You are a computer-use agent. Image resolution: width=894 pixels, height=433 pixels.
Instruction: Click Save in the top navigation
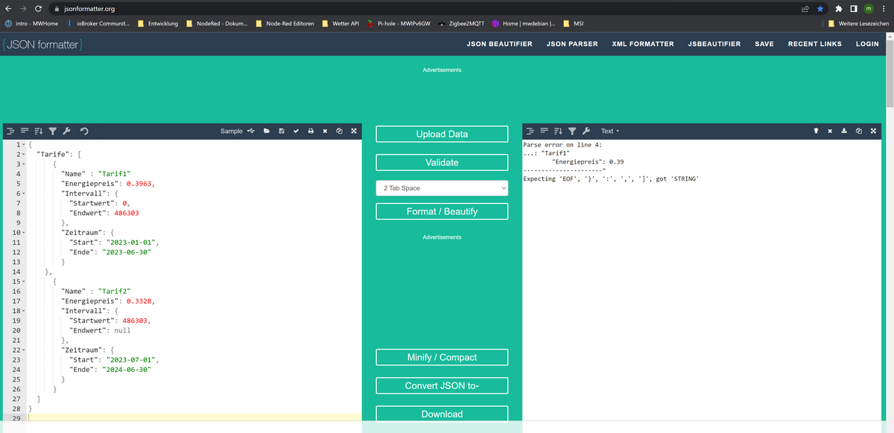tap(764, 44)
